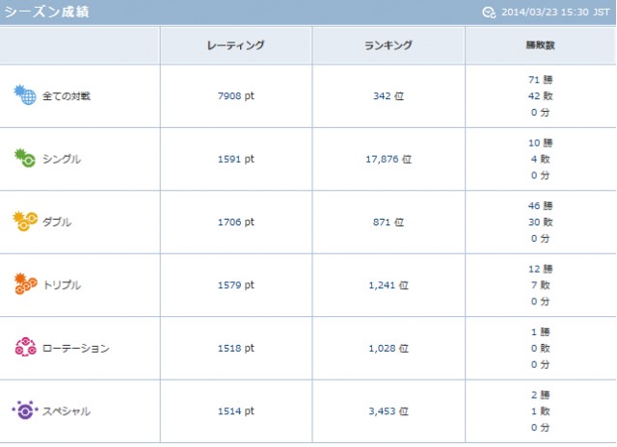Screen dimensions: 617x447
Task: Click the globe icon for 全ての対戦
Action: tap(25, 94)
